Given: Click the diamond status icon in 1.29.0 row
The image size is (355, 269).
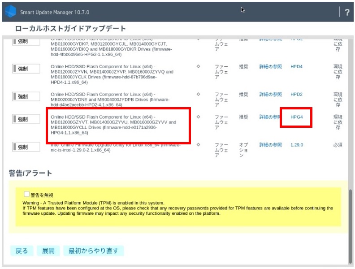Looking at the screenshot, I should tap(198, 144).
